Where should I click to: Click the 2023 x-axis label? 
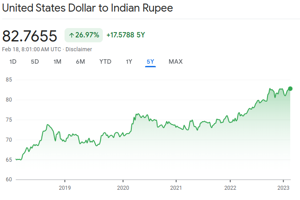(x=284, y=187)
